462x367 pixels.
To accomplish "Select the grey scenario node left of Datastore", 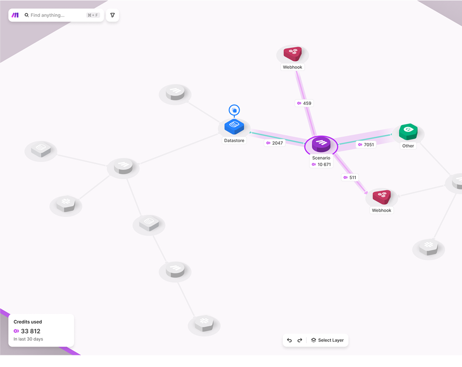I will coord(175,92).
